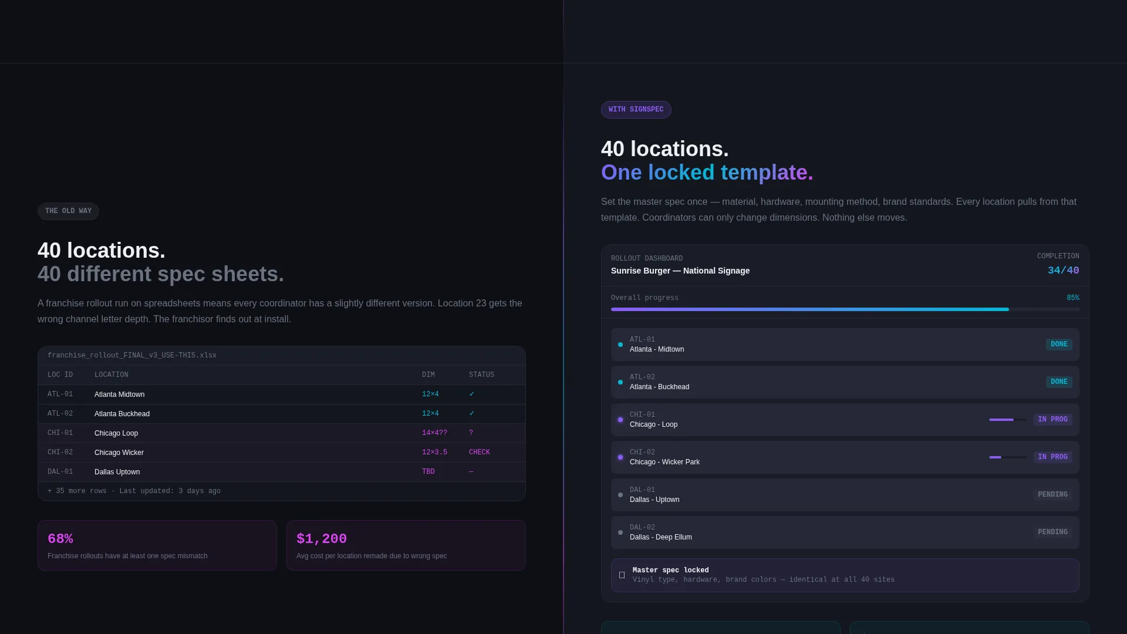Screen dimensions: 1127x634
Task: Select the Dallas Uptown spreadsheet row
Action: coord(282,472)
